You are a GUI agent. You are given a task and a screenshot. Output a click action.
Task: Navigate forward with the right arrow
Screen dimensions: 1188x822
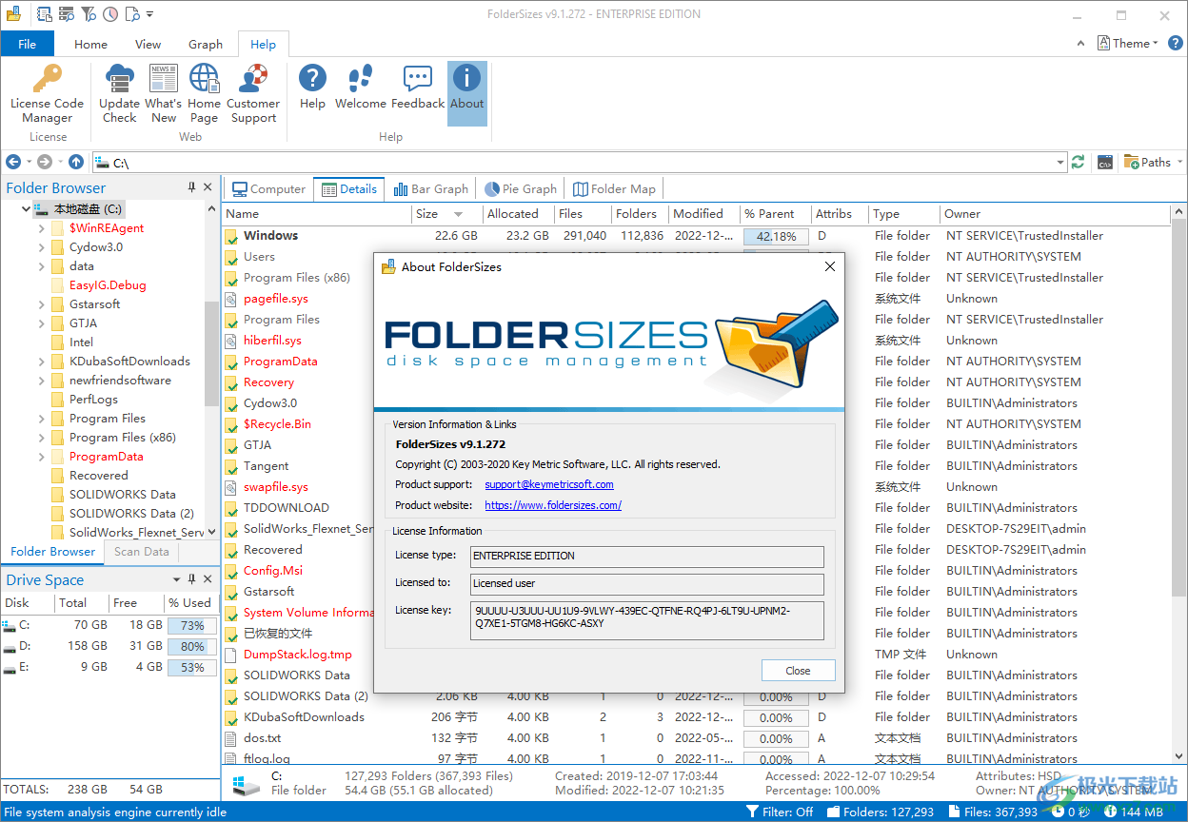coord(44,163)
